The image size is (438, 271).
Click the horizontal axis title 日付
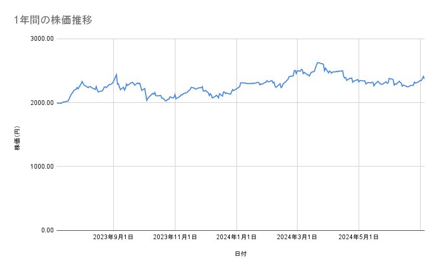pyautogui.click(x=240, y=254)
